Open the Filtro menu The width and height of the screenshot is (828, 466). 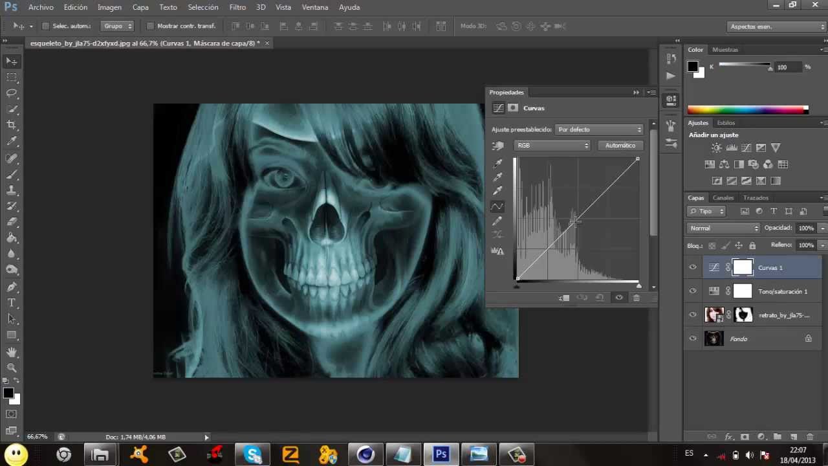[x=237, y=7]
